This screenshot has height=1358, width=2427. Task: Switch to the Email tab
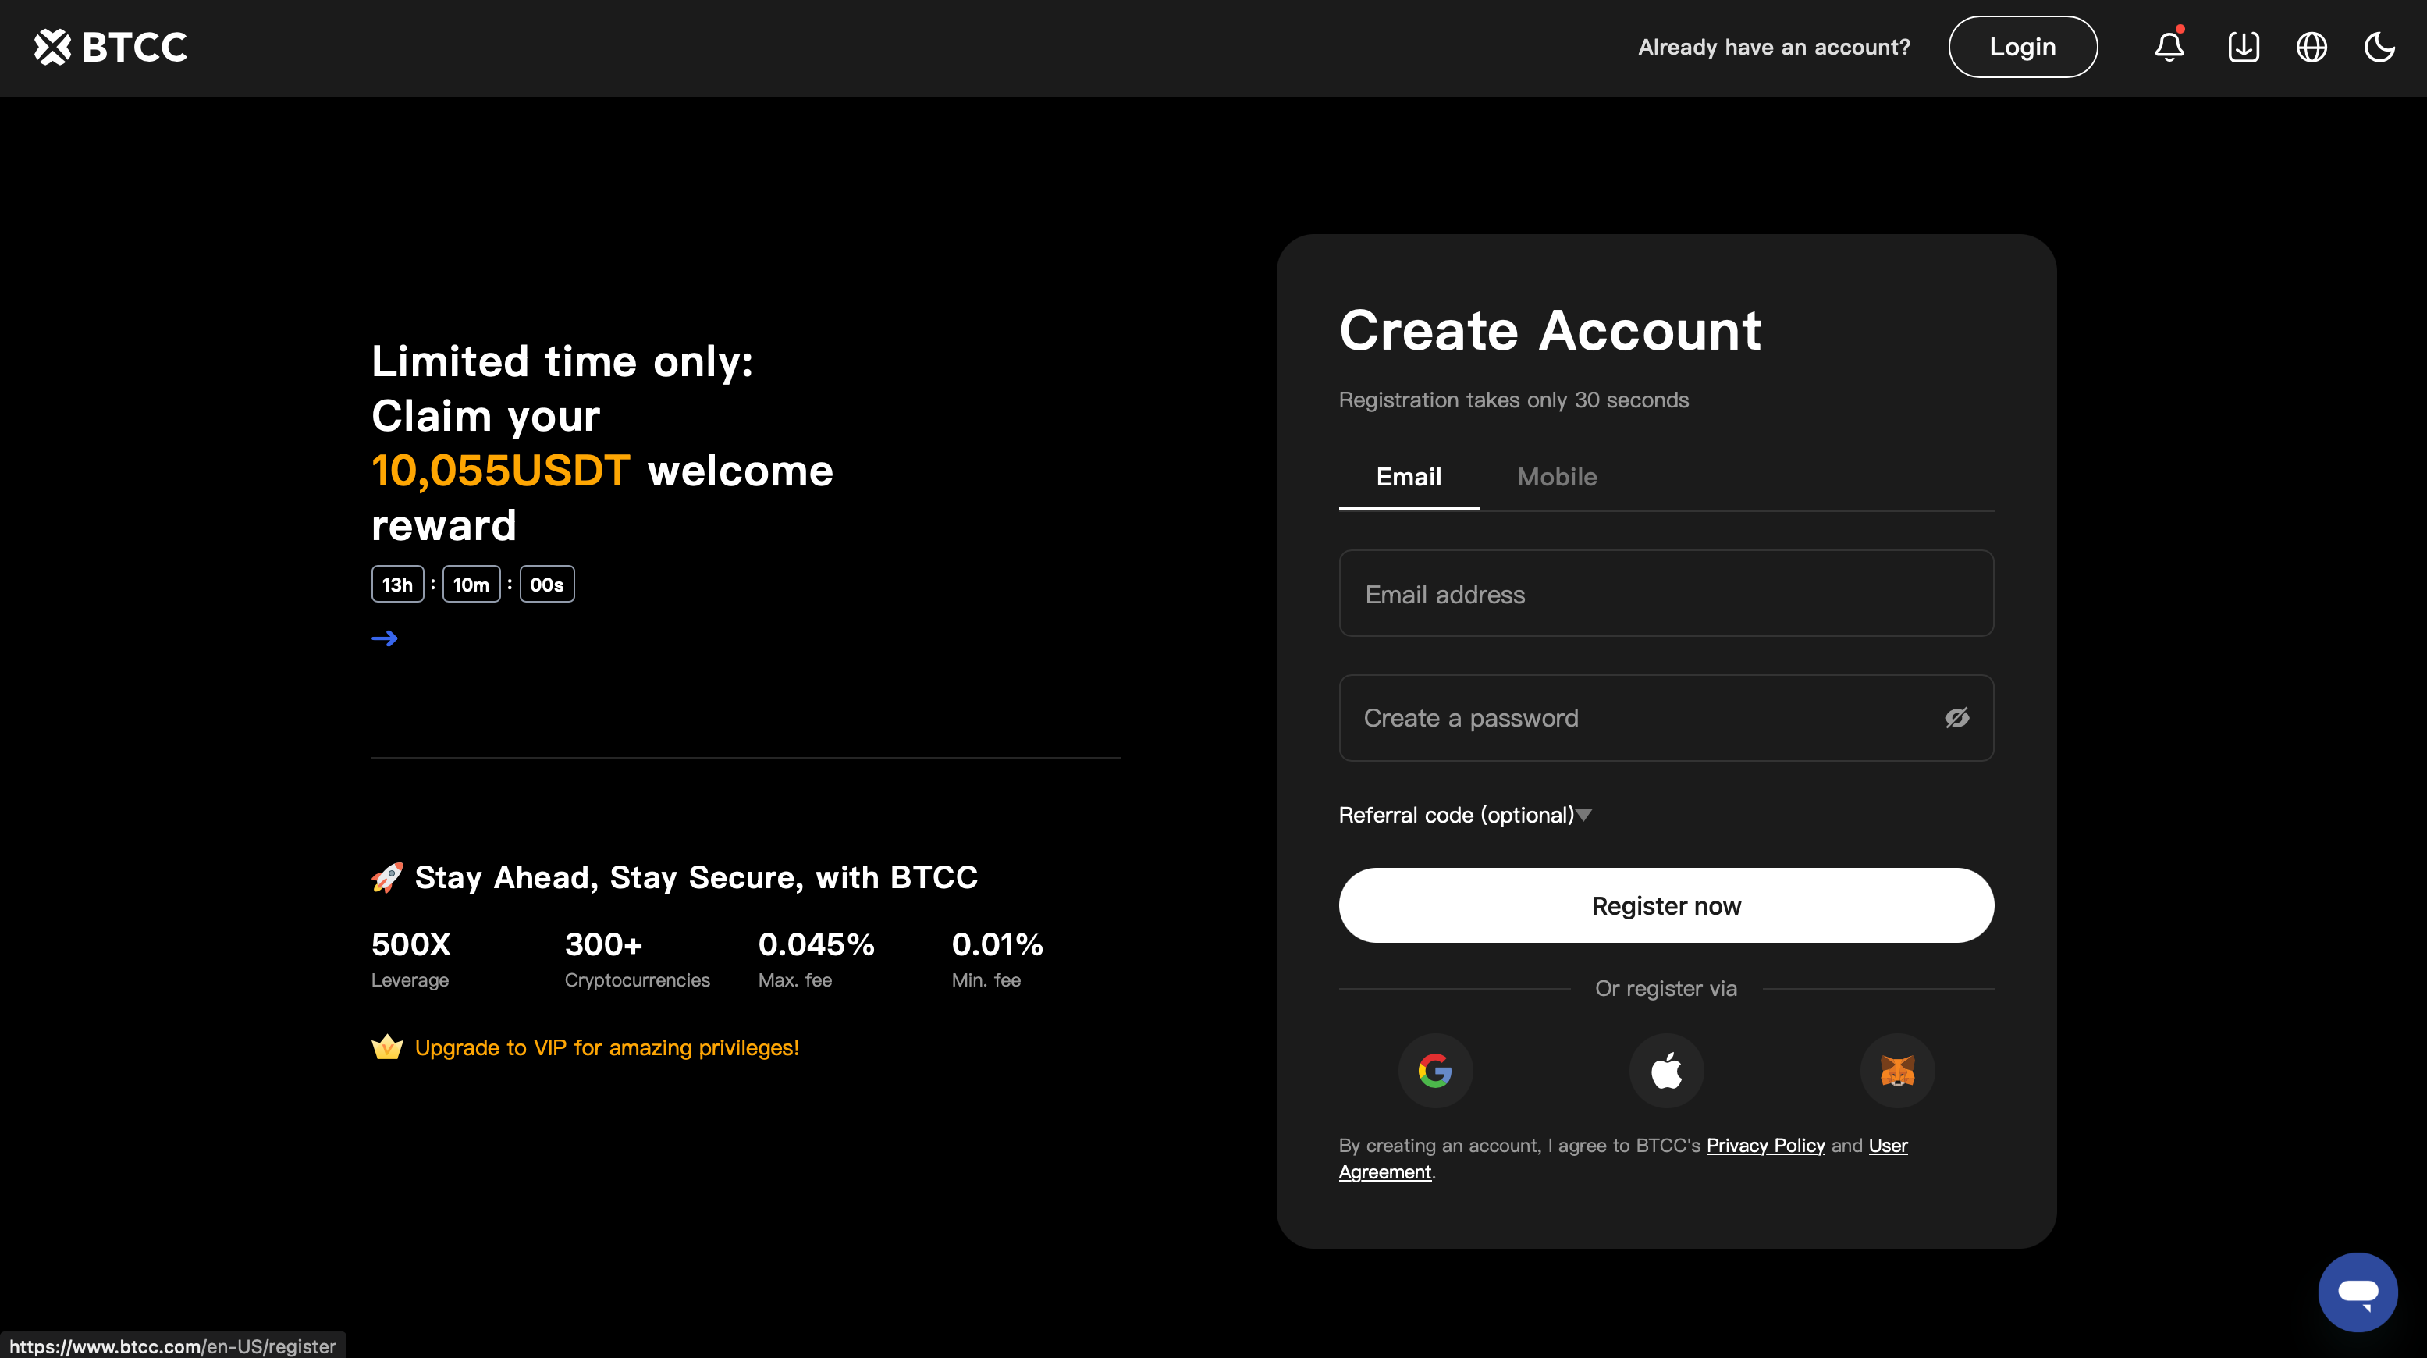coord(1409,477)
